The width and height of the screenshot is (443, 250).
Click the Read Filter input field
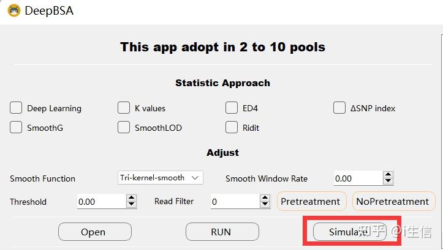pos(233,202)
